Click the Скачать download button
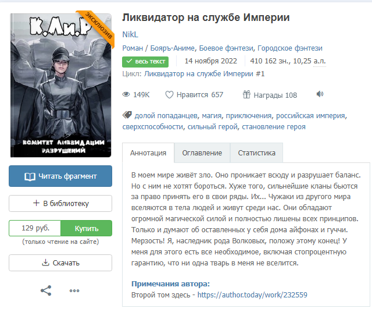 (x=60, y=263)
